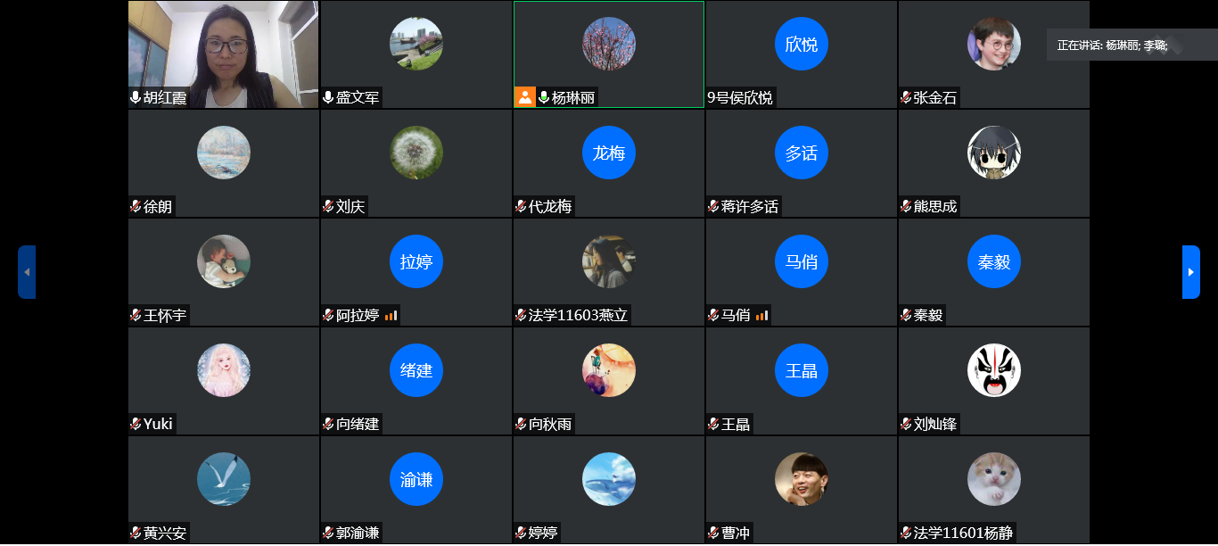Click the microphone icon beside 胡红霞

click(136, 97)
